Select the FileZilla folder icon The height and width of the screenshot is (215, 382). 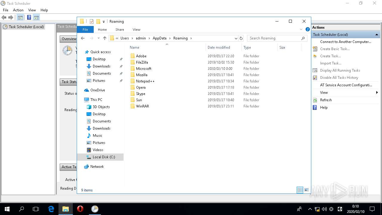[x=133, y=62]
